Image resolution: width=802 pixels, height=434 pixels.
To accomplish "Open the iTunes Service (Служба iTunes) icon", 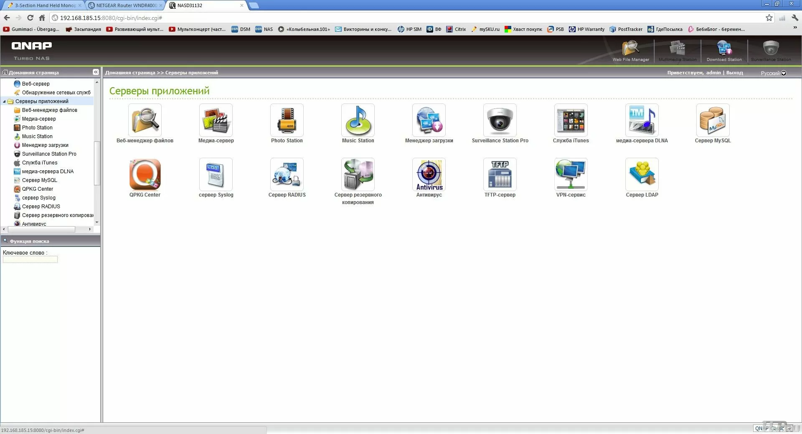I will (571, 120).
